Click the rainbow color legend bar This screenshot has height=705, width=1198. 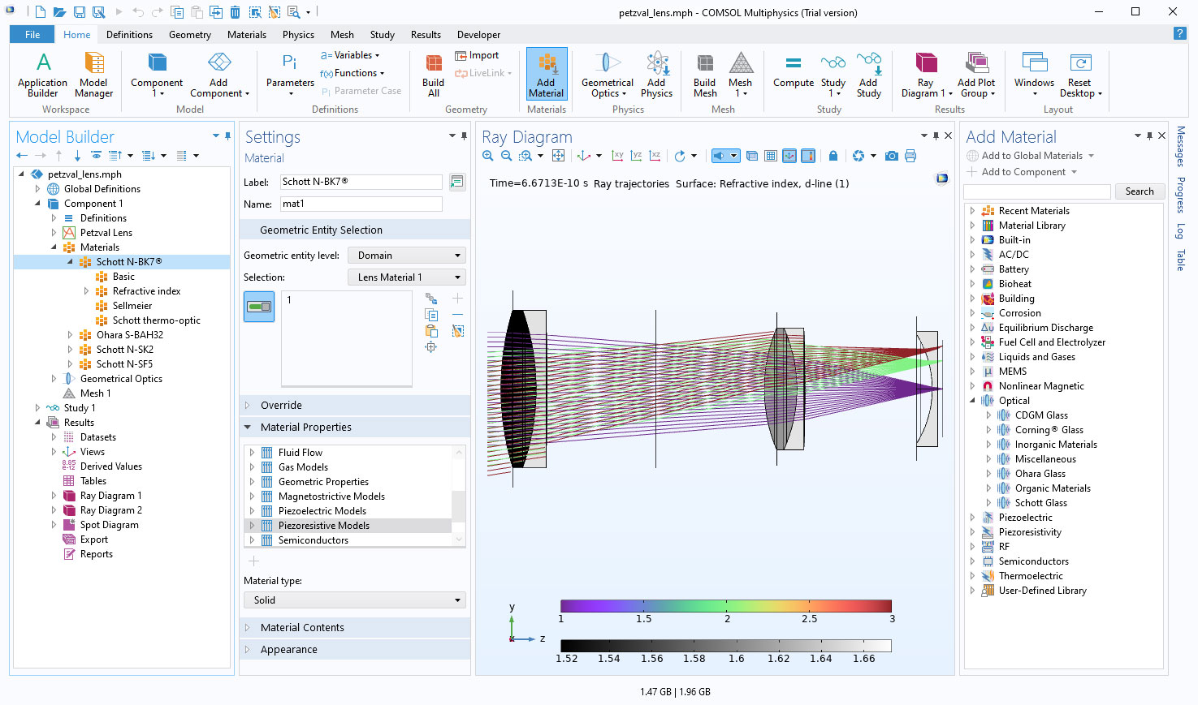[725, 606]
